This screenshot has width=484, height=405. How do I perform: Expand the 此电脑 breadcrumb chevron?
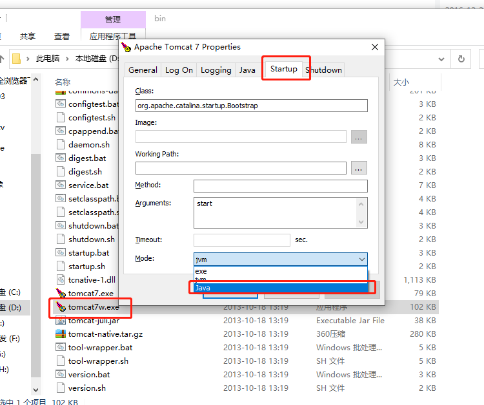pos(67,59)
